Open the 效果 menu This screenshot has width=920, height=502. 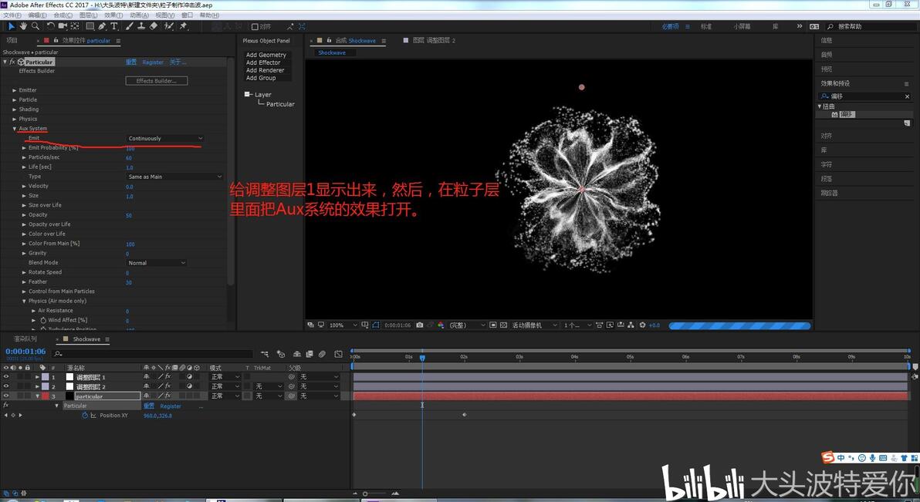pos(113,15)
